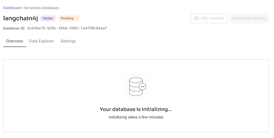274x138 pixels.
Task: Click the "Your database is initializing..." heading
Action: [x=136, y=109]
